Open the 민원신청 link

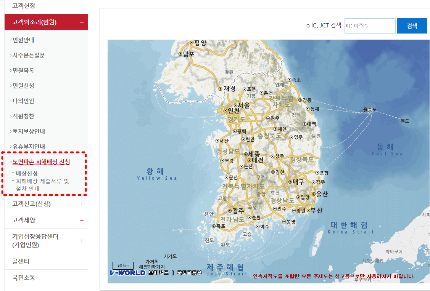(23, 85)
